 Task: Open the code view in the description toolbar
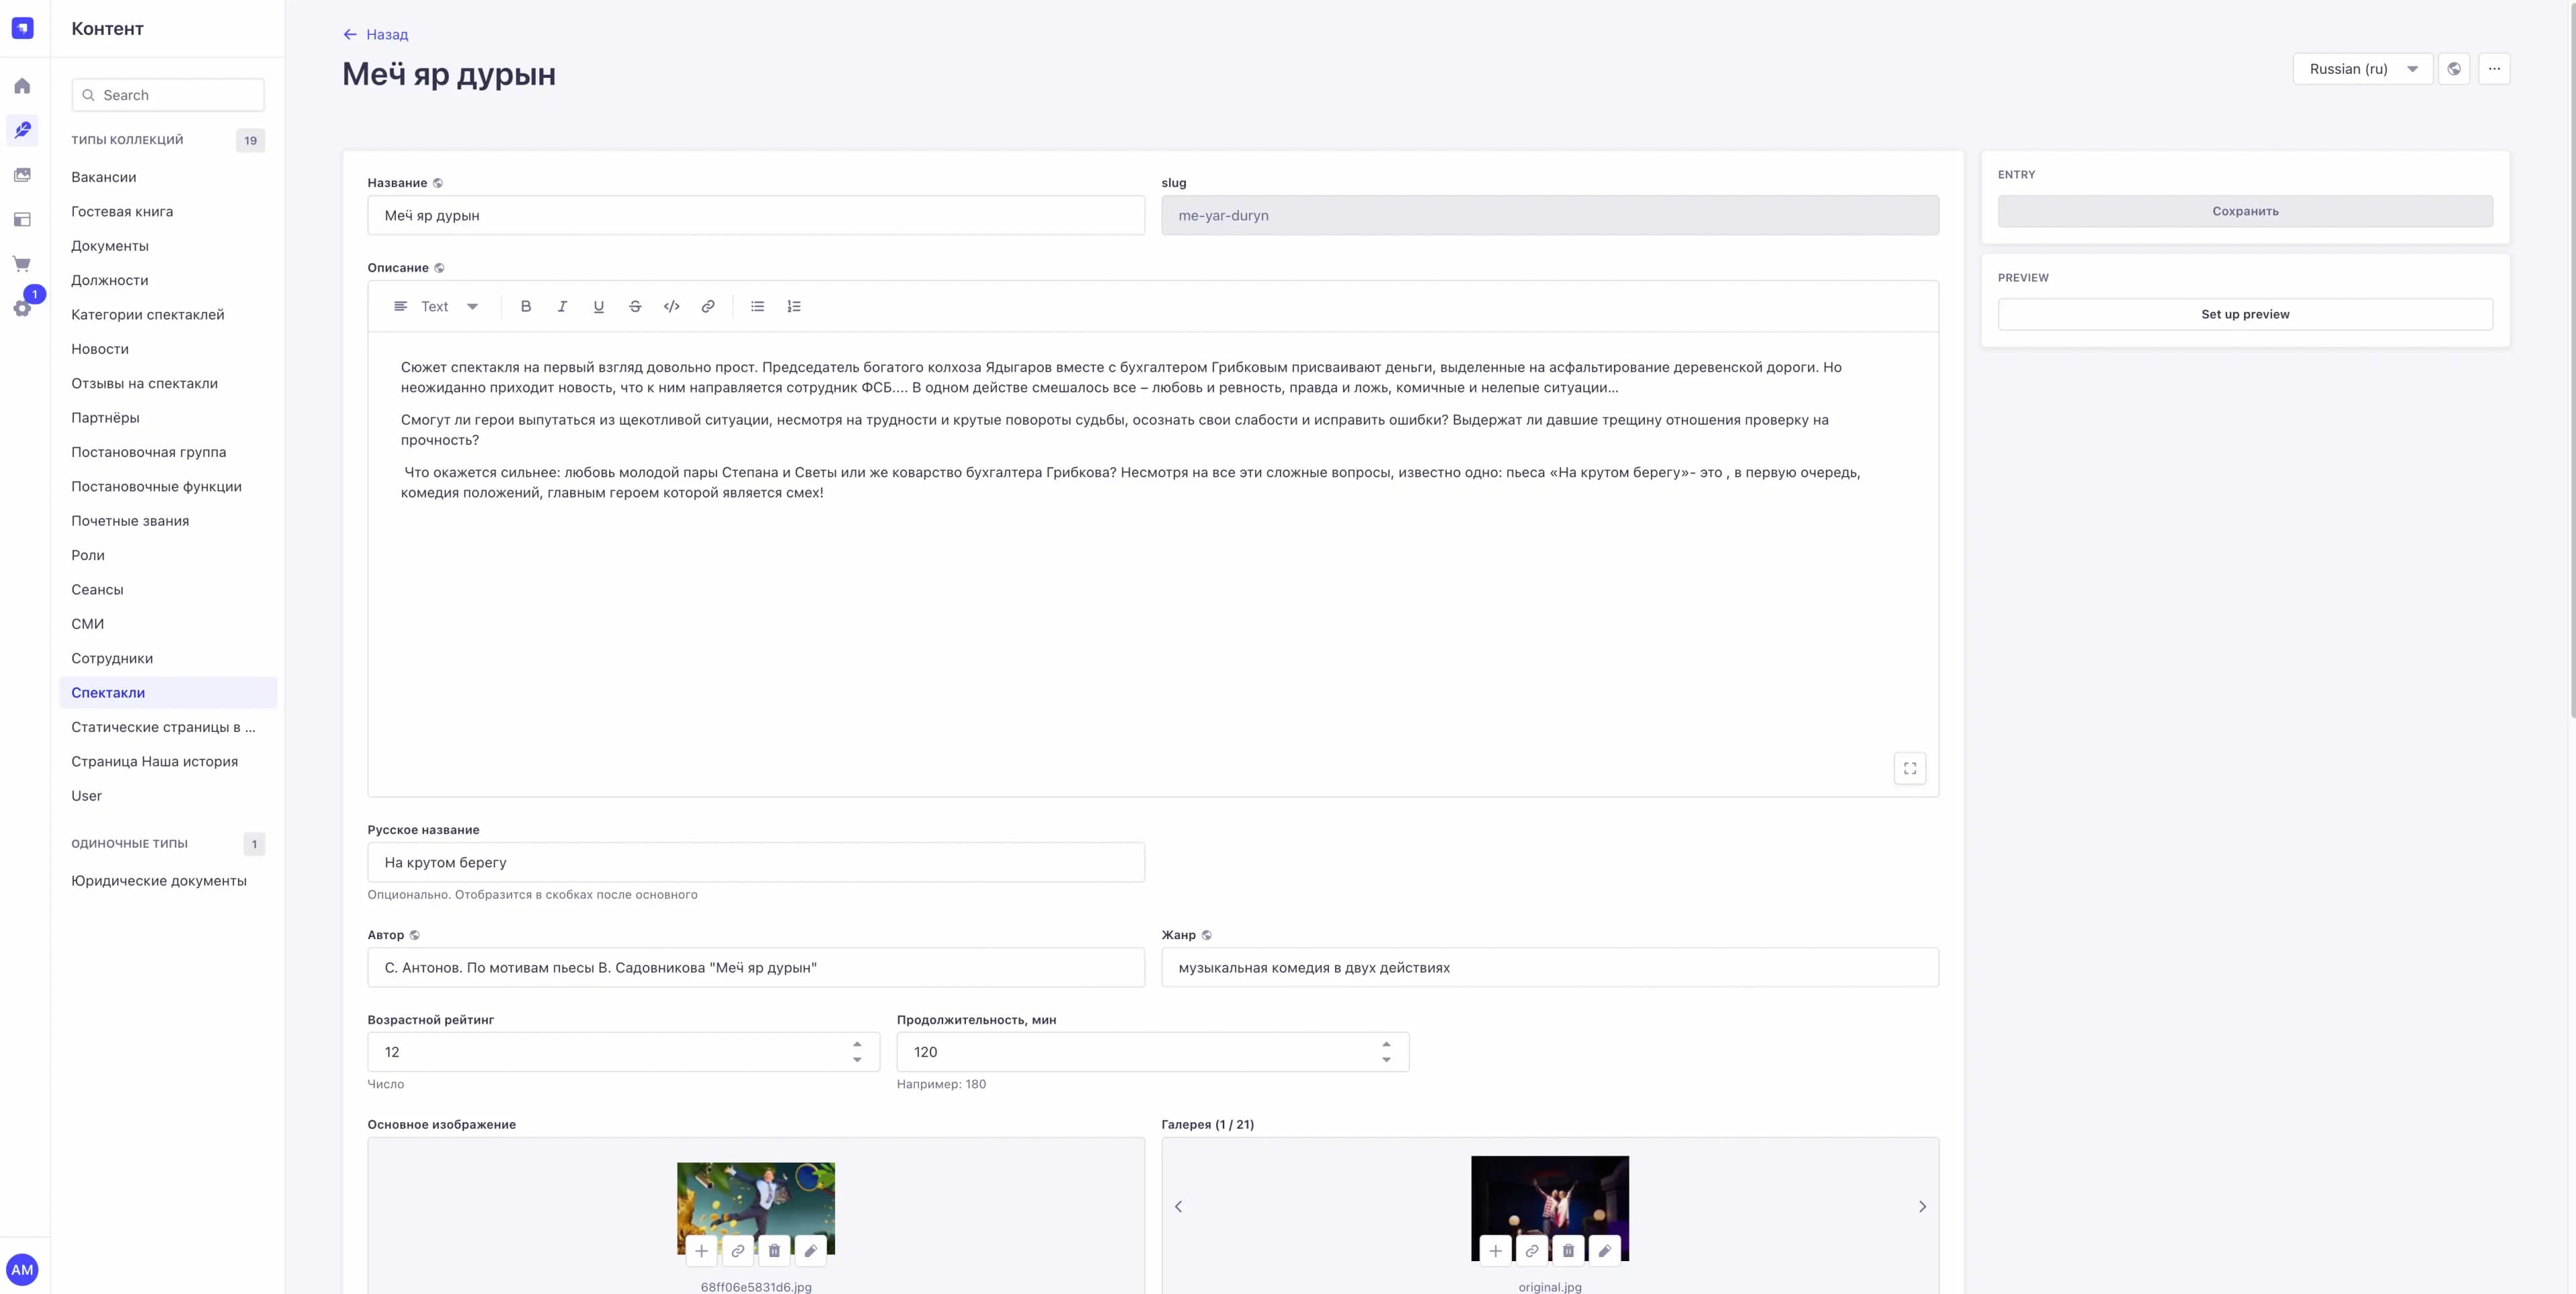pyautogui.click(x=671, y=306)
